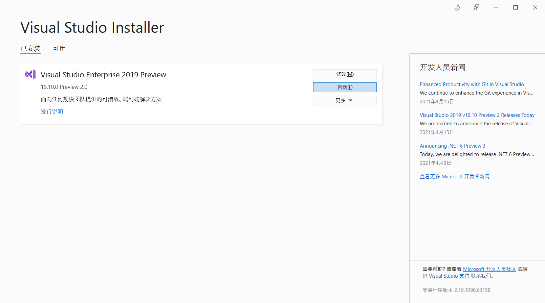Click the product description 面向任何规模团队 text

[101, 99]
